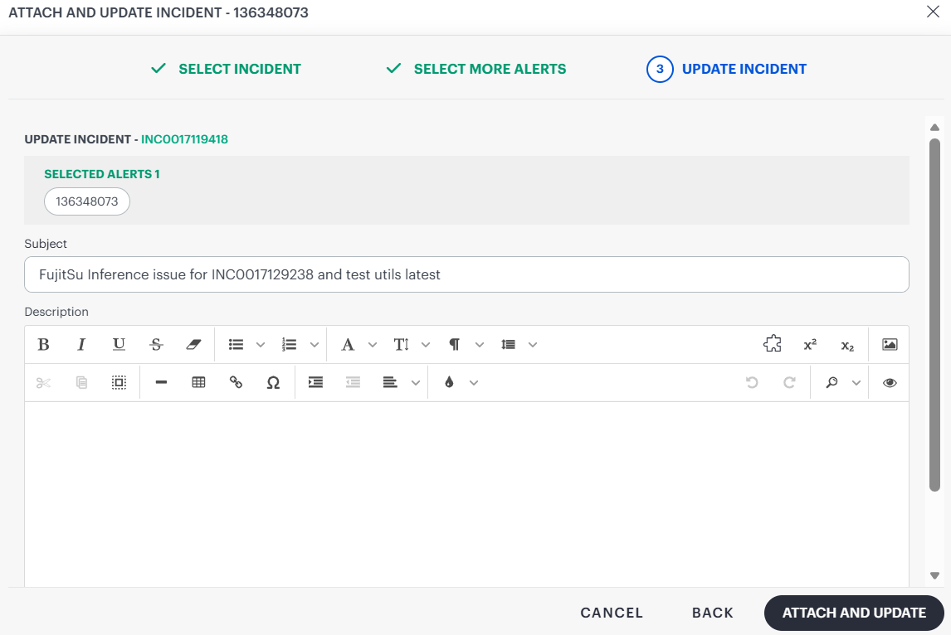Expand the paragraph format dropdown
Image resolution: width=951 pixels, height=635 pixels.
[x=479, y=345]
